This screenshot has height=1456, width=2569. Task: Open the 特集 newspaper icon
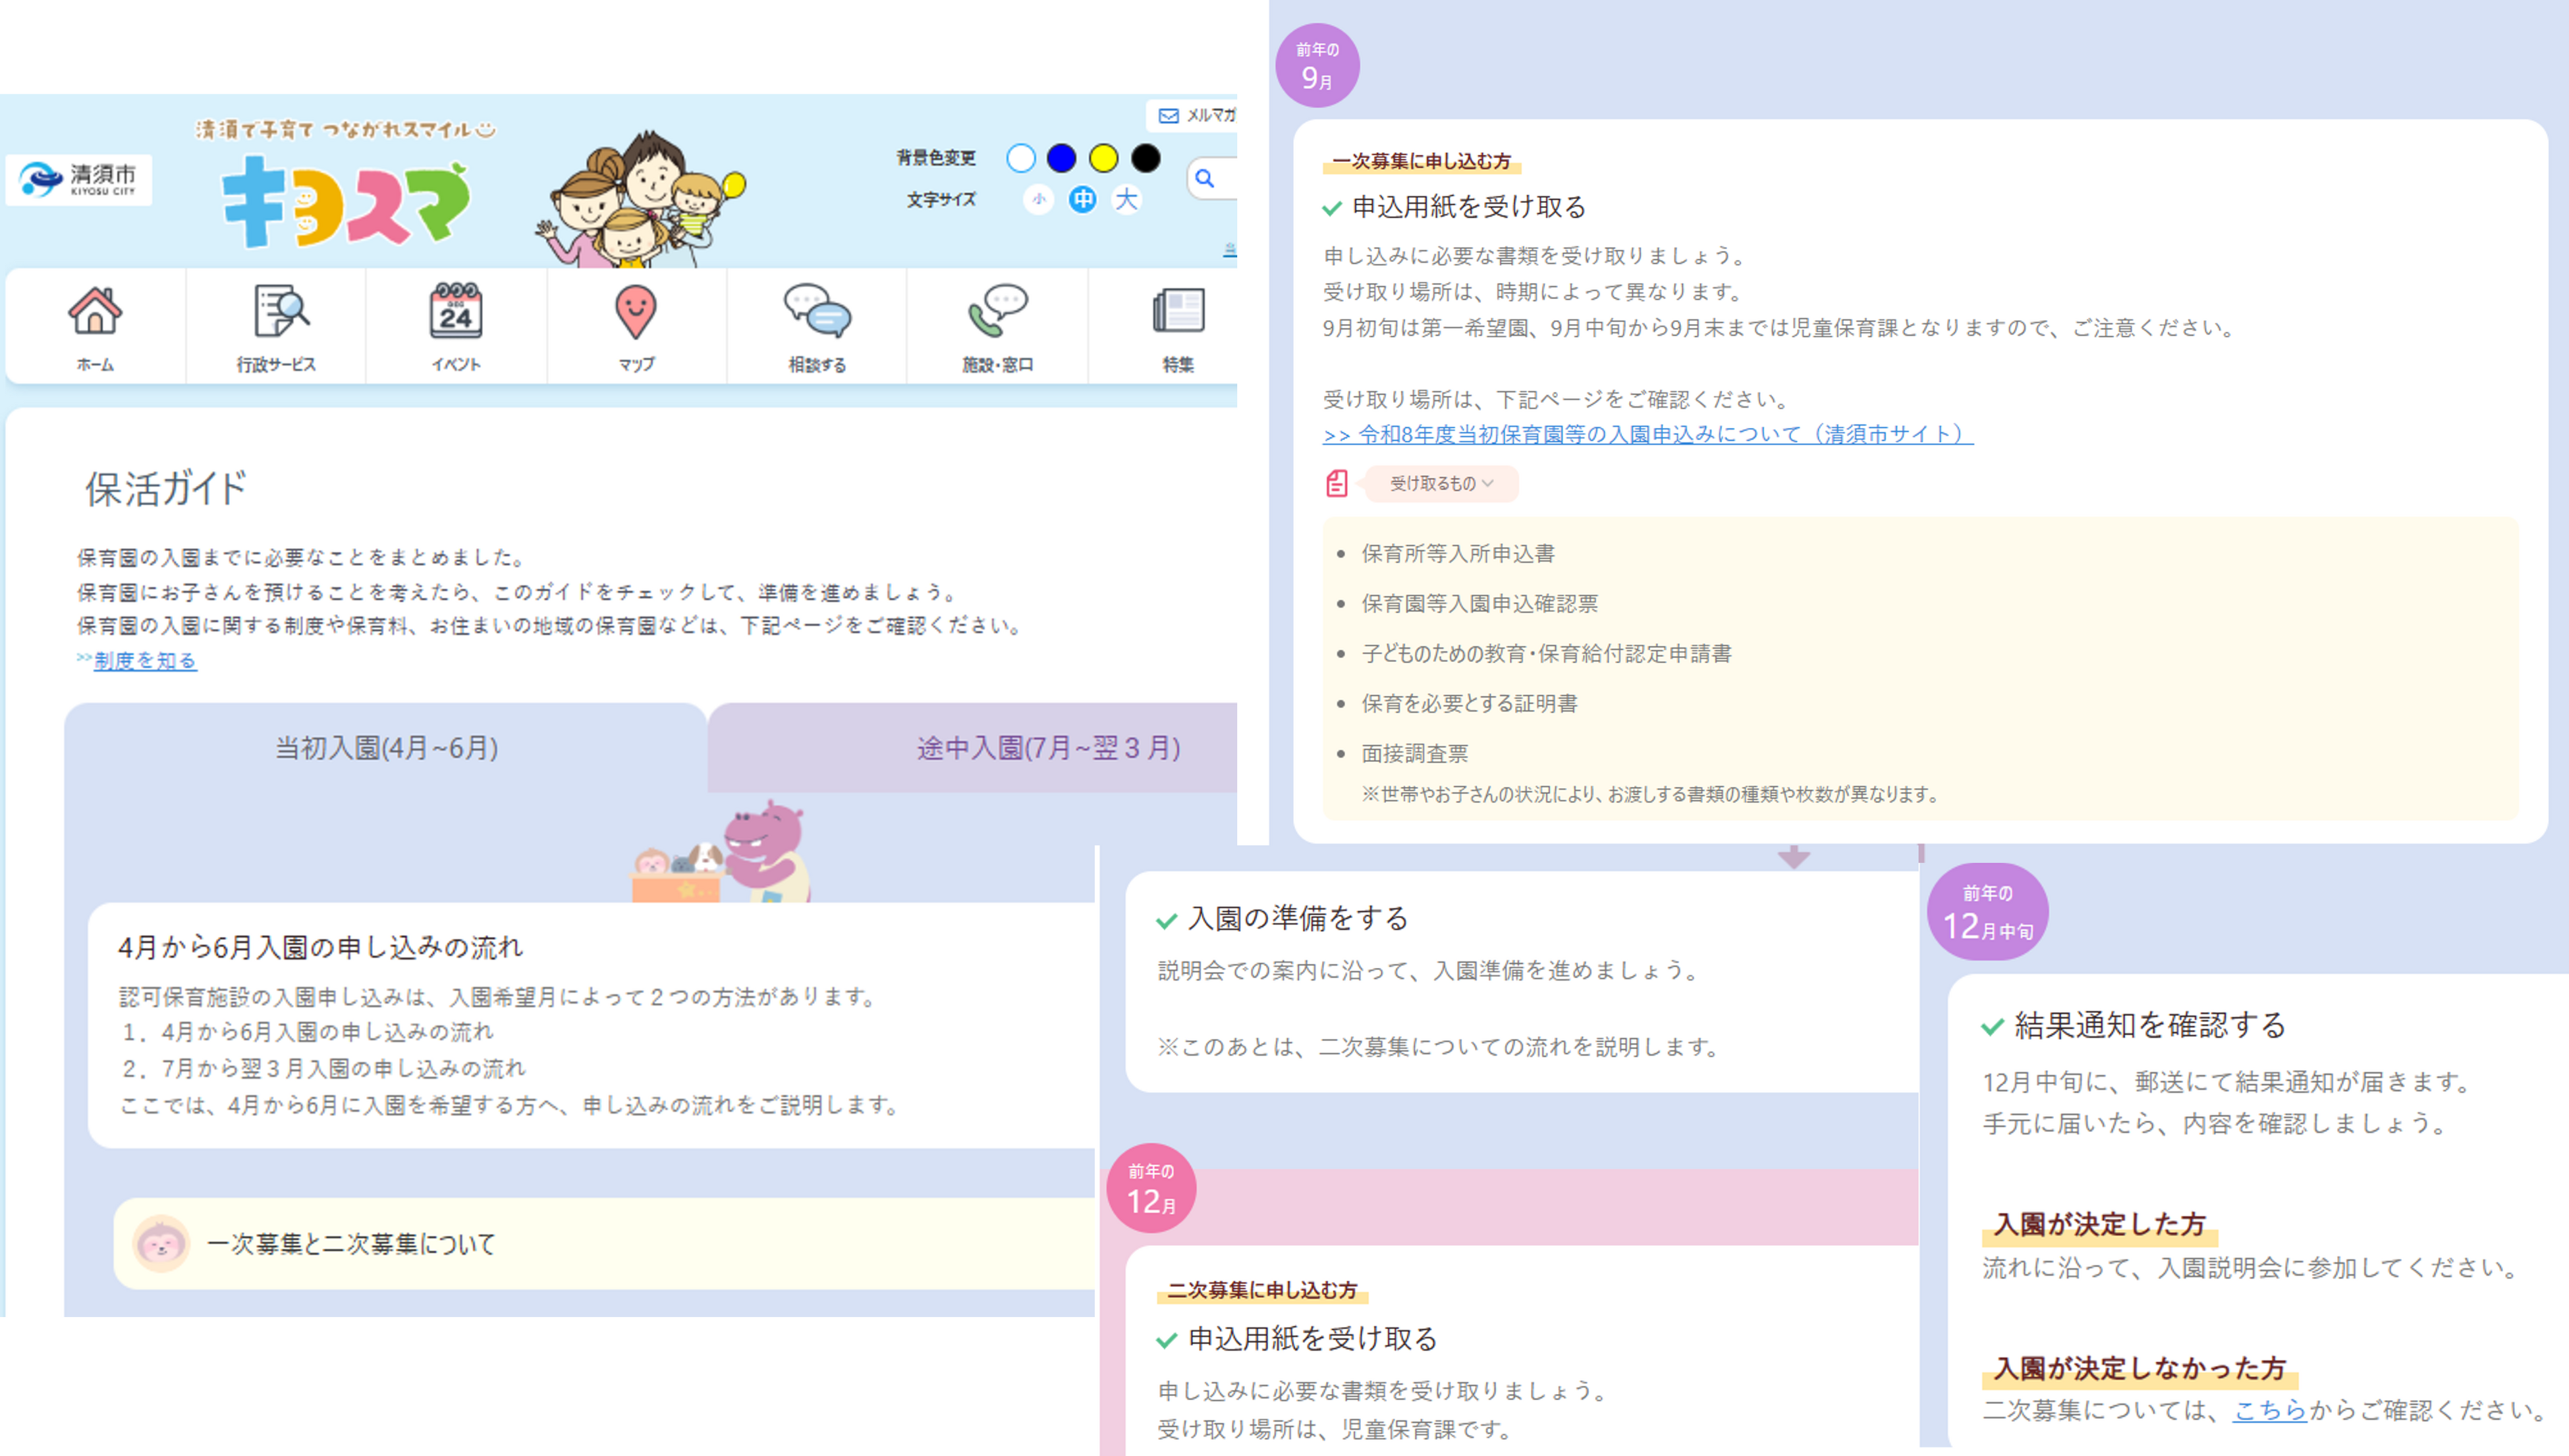1178,312
